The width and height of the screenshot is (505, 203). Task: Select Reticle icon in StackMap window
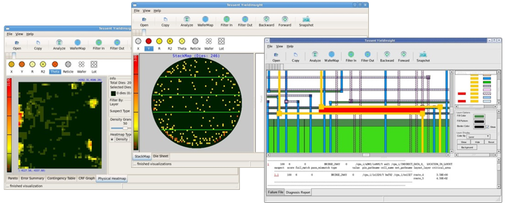pyautogui.click(x=195, y=41)
